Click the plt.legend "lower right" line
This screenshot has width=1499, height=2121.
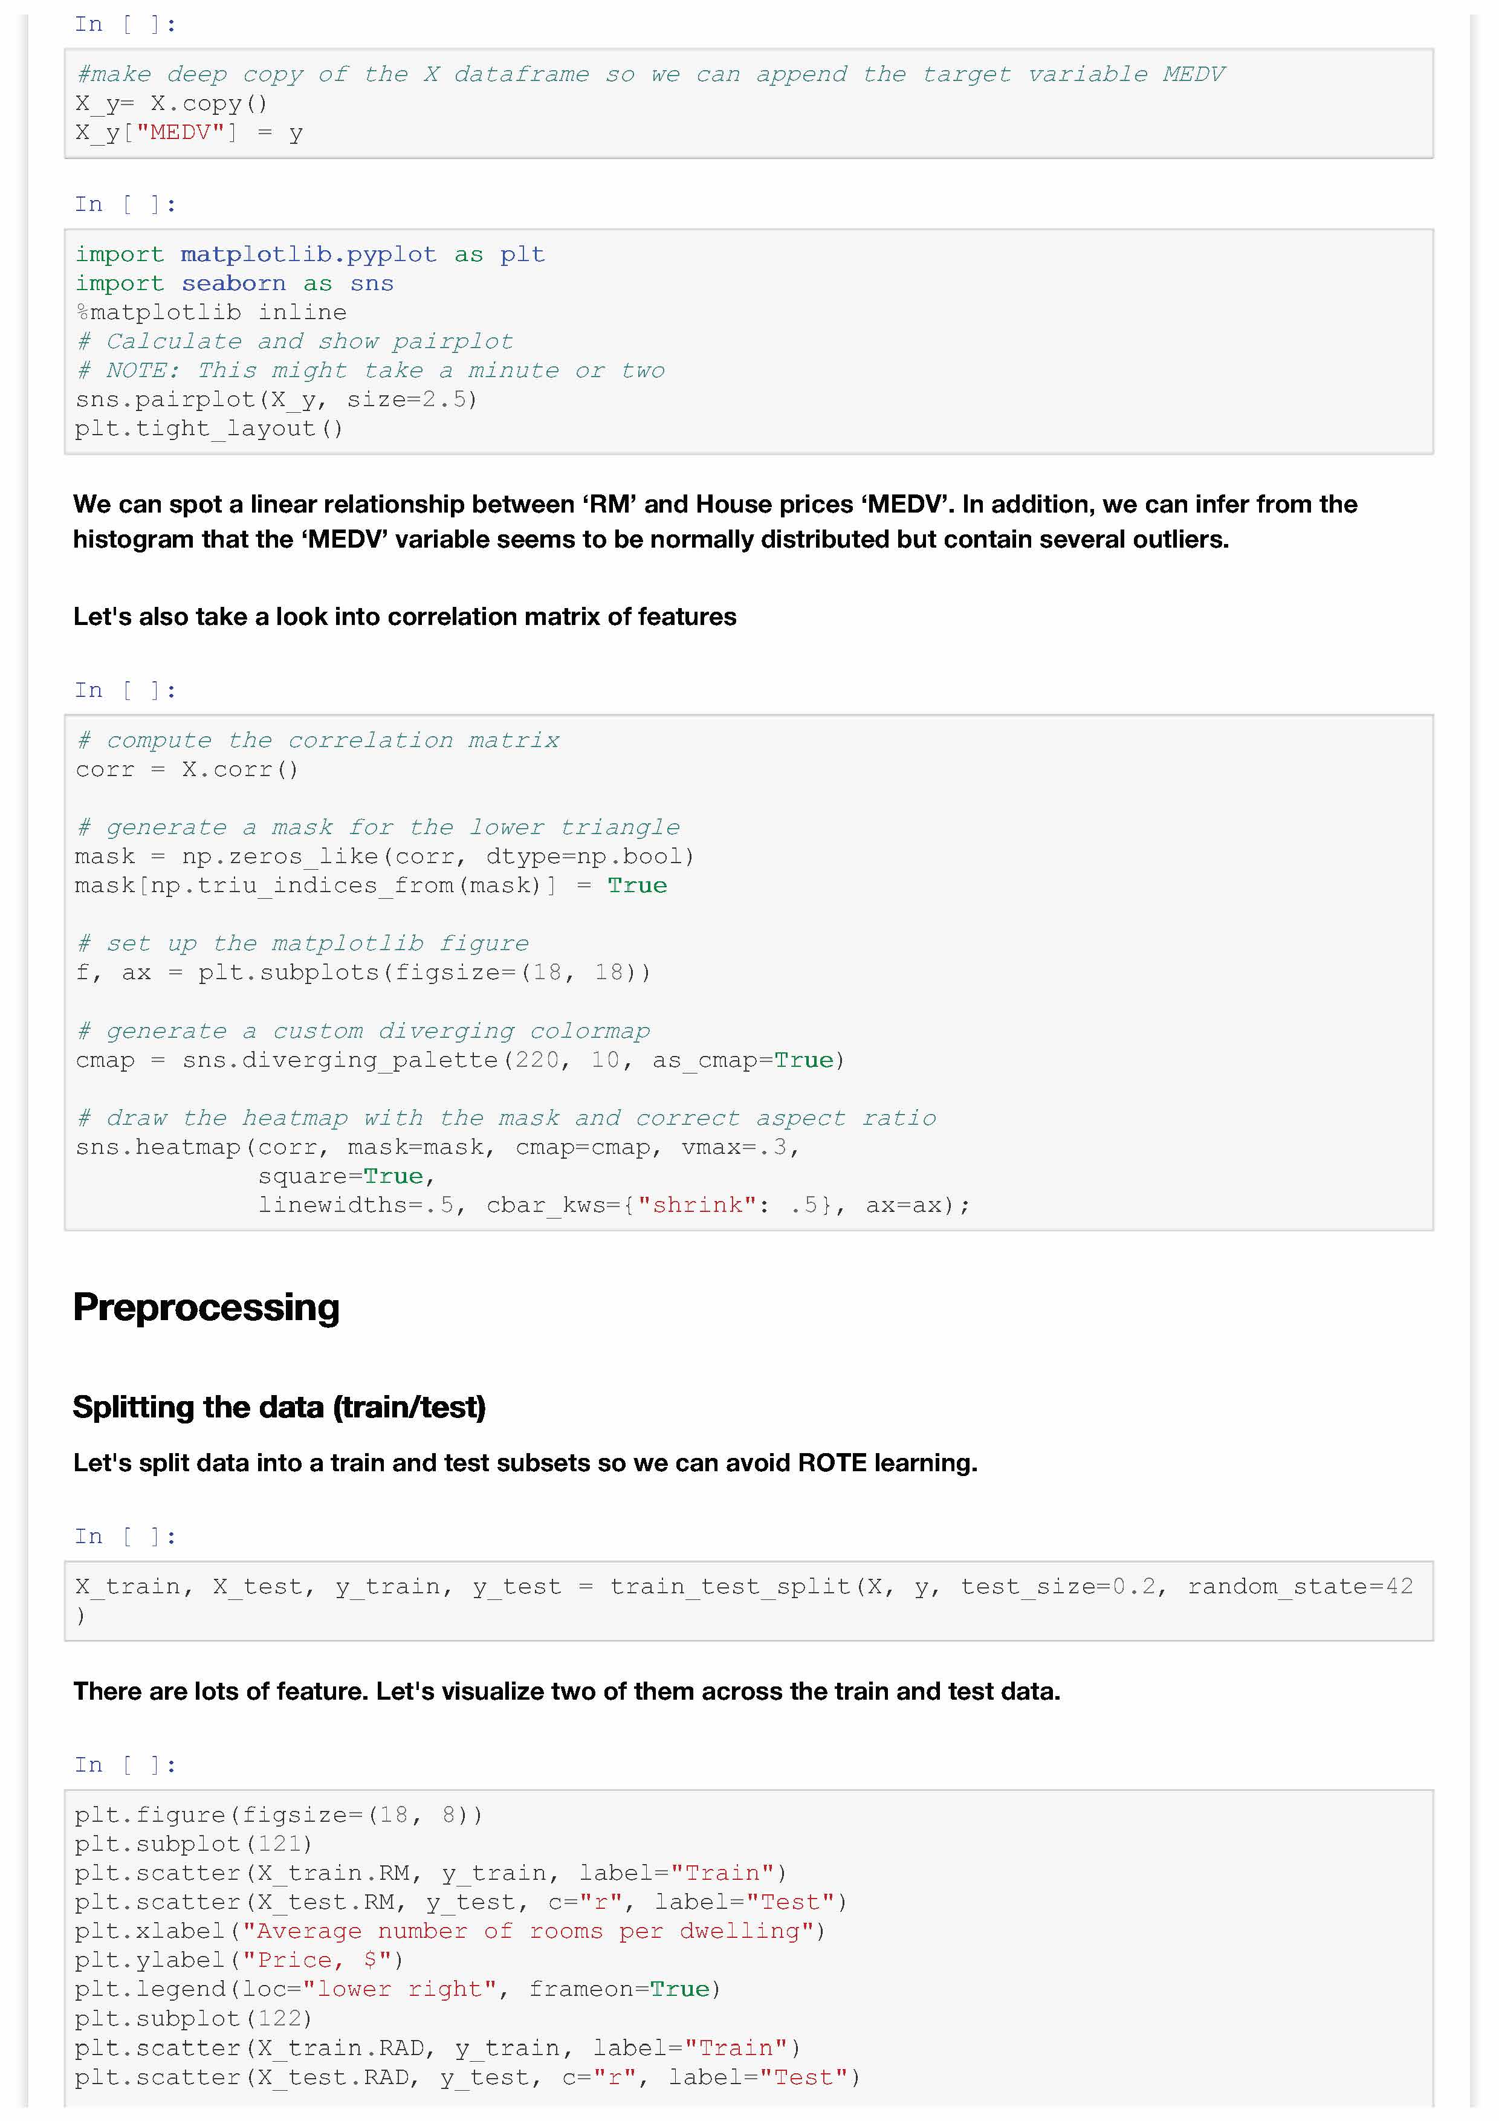pos(397,1989)
